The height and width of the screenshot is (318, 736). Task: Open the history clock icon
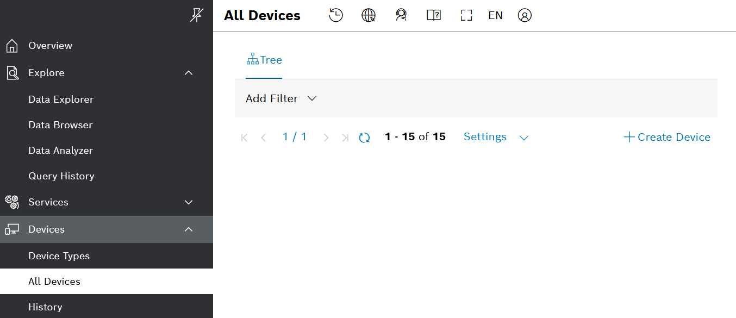(x=336, y=15)
